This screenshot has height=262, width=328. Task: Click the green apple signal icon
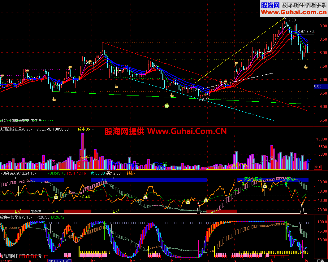point(166,106)
